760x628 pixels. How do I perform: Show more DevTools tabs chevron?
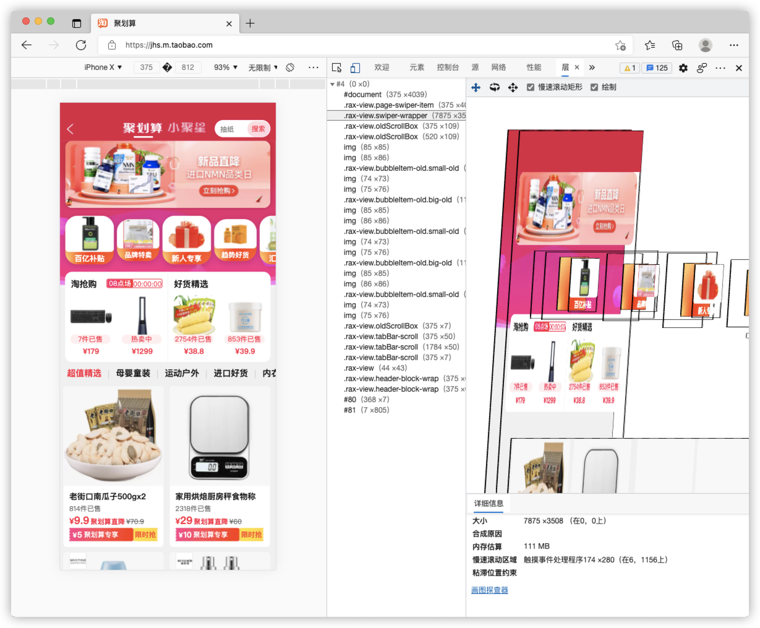592,67
